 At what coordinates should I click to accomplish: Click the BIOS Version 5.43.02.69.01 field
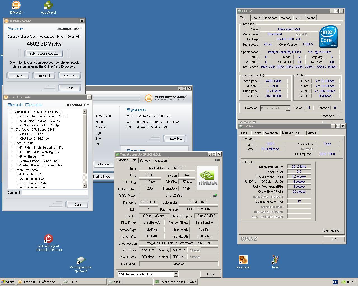[x=175, y=196]
